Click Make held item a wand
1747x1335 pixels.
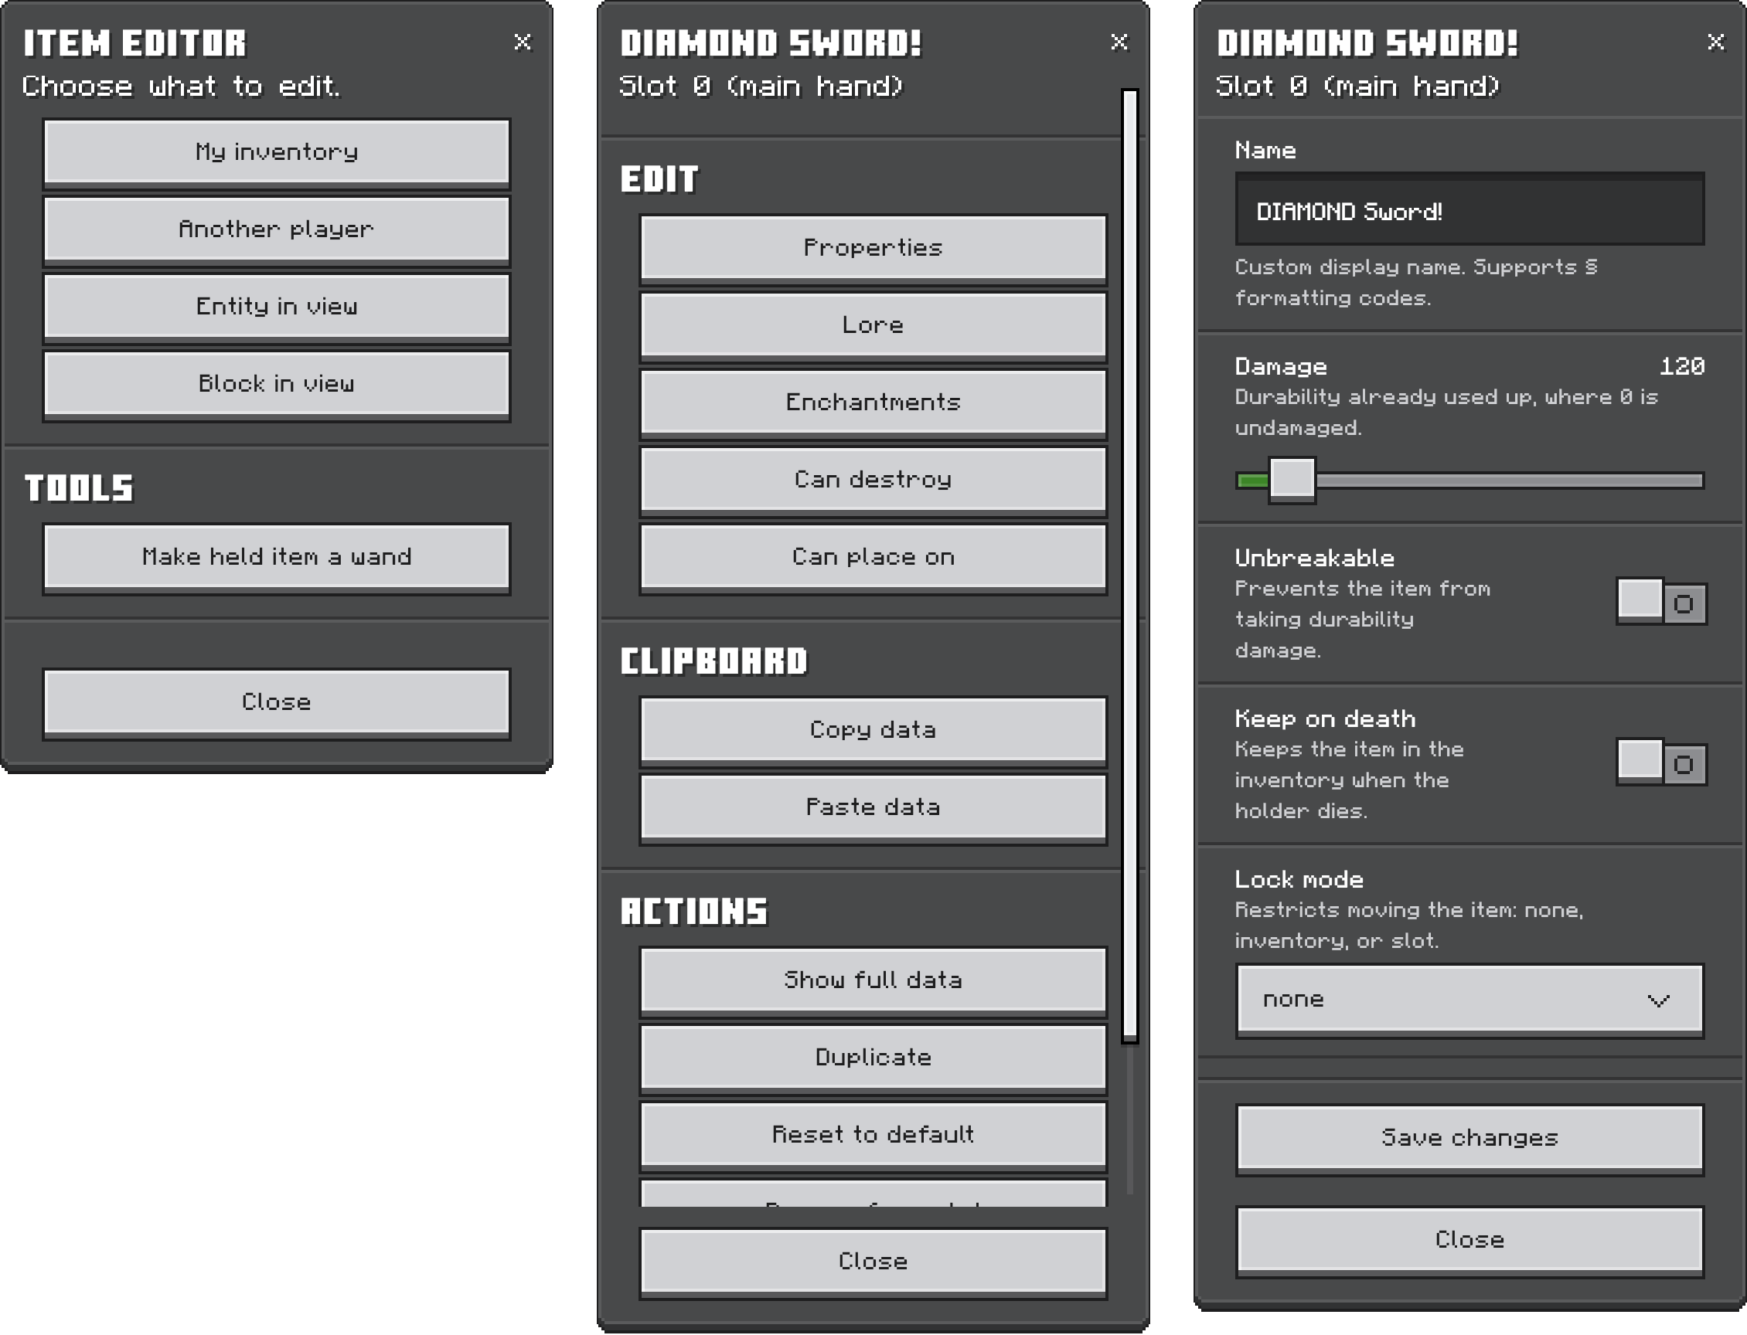[x=277, y=558]
